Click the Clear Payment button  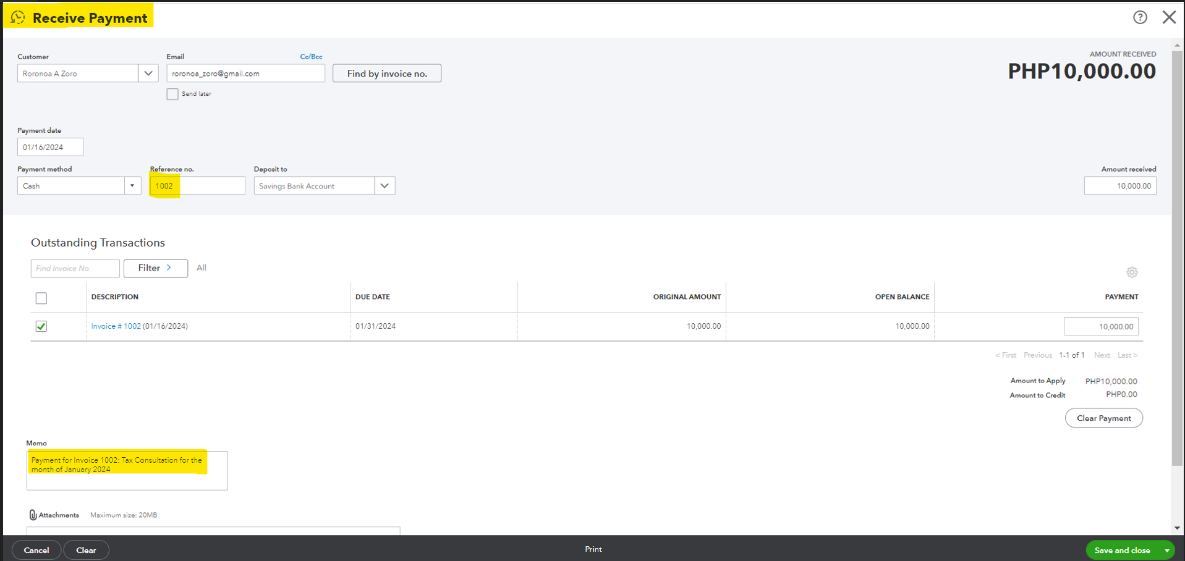pos(1104,418)
